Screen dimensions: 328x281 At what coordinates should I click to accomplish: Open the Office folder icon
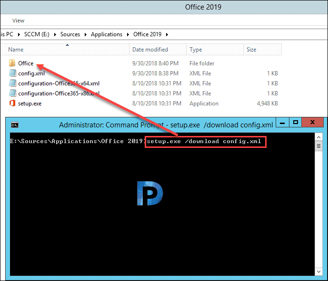pos(12,63)
